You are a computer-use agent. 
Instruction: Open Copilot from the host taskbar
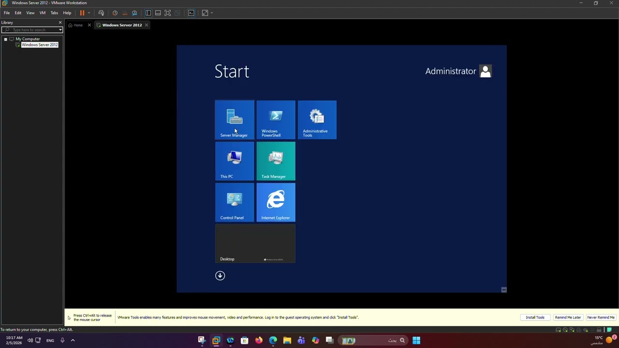click(315, 340)
